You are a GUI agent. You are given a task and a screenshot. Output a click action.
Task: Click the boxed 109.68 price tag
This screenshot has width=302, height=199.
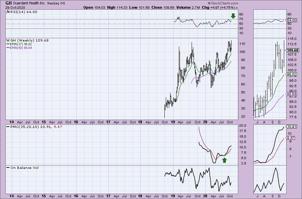(293, 50)
